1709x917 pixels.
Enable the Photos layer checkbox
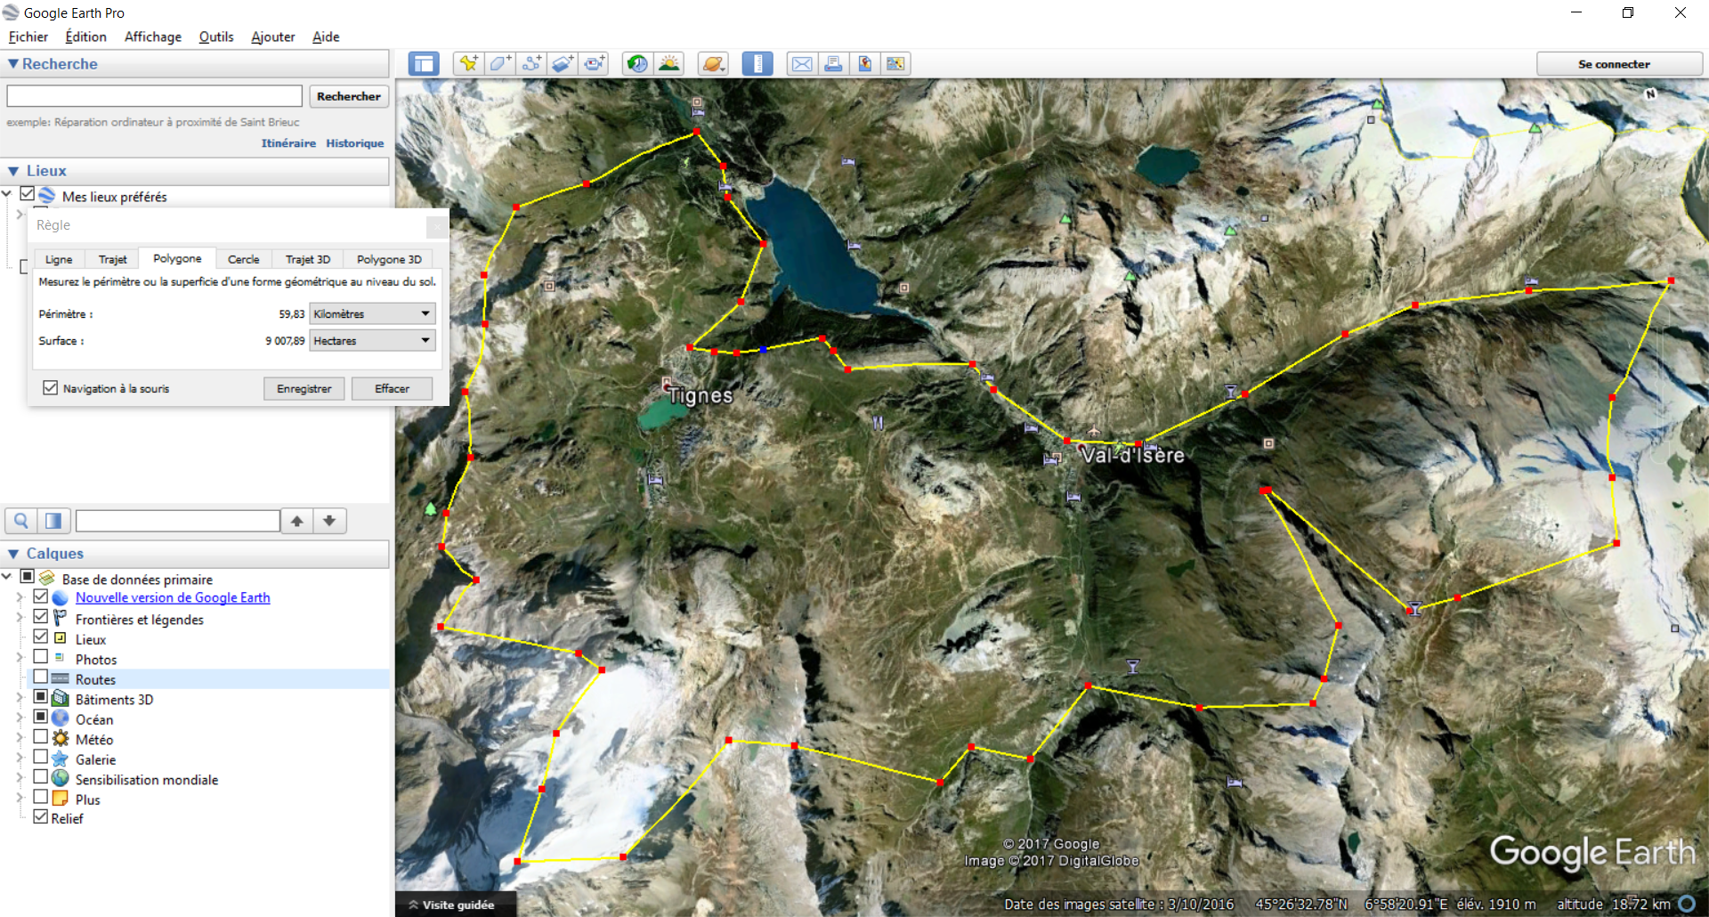[x=41, y=656]
